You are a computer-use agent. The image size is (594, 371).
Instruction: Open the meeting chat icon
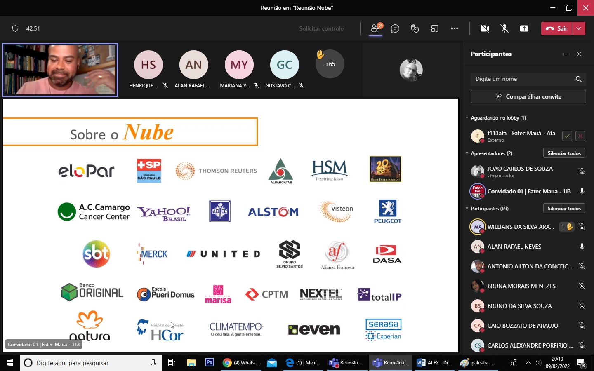[x=395, y=28]
